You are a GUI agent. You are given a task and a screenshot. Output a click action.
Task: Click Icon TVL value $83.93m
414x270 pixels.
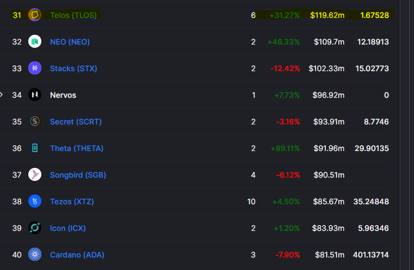[328, 228]
